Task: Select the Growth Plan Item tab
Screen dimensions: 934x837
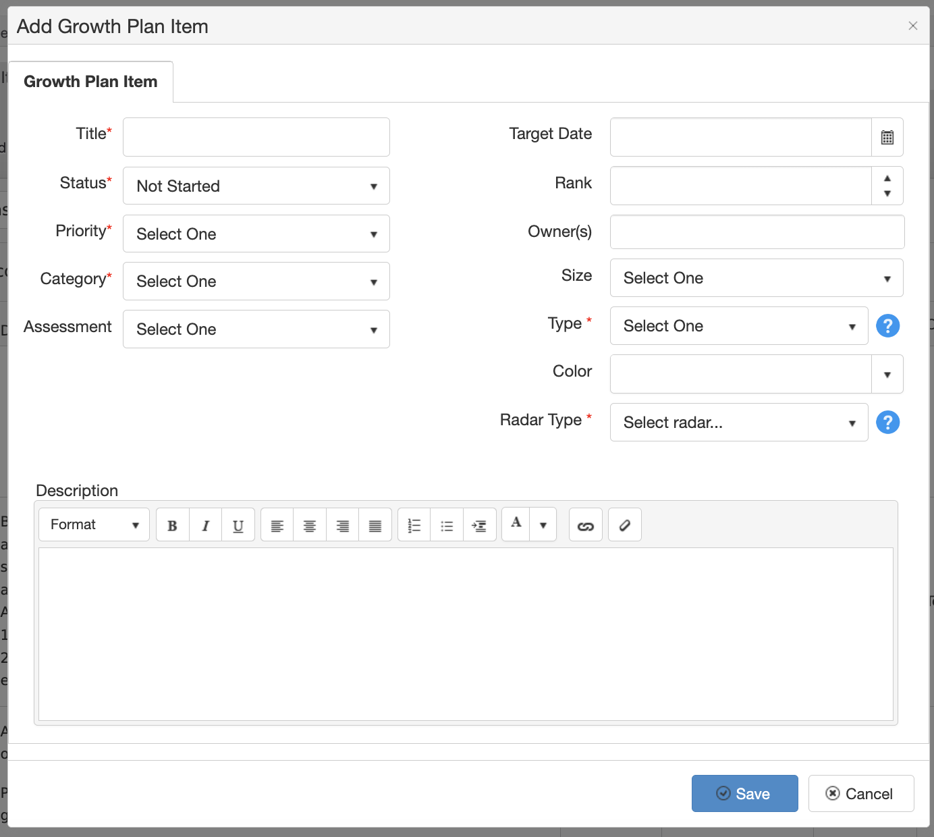Action: pos(90,82)
